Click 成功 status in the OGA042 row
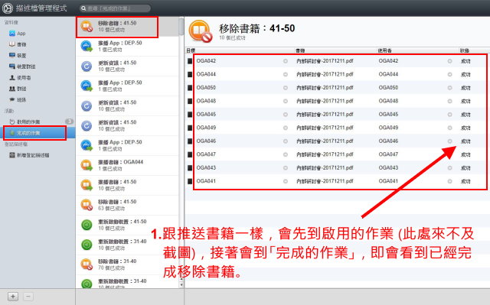 pos(465,61)
